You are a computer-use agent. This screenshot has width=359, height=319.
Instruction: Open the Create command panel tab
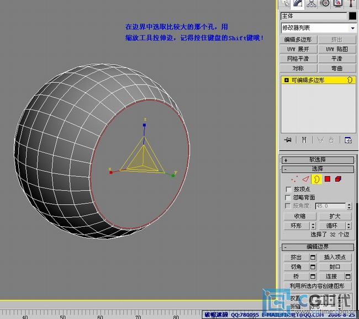pyautogui.click(x=286, y=3)
